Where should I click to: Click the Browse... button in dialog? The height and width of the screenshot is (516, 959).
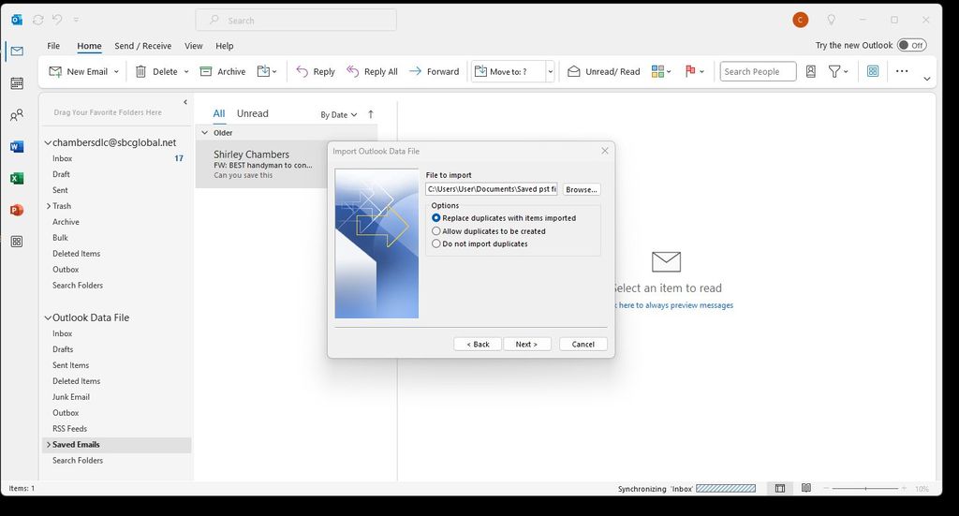581,189
